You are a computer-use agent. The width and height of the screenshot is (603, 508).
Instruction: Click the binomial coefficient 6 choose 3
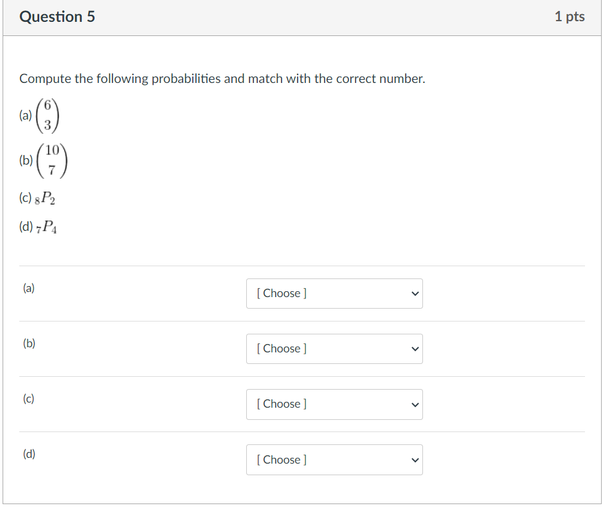(48, 116)
